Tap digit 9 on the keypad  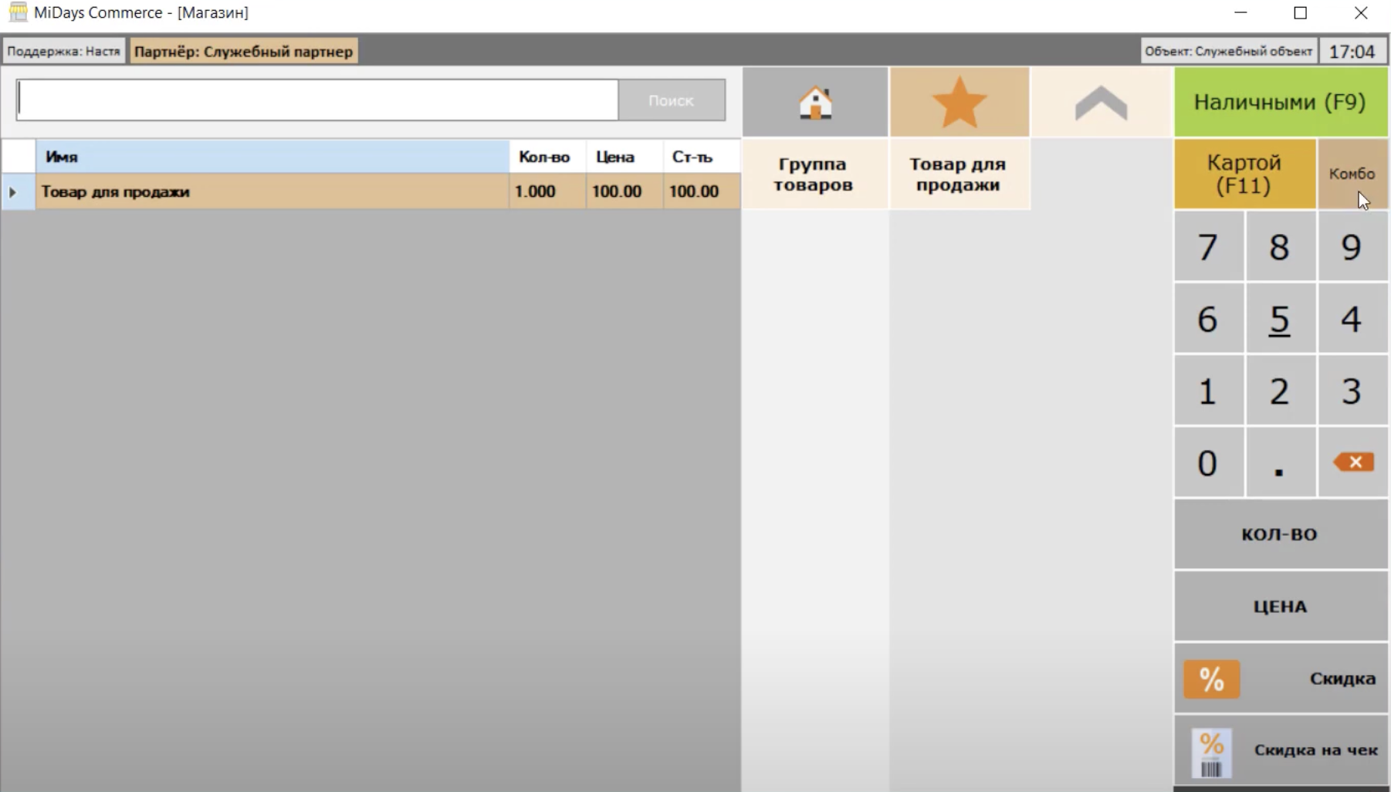[x=1352, y=247]
